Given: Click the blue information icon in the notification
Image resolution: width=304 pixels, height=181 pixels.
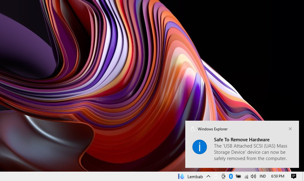Looking at the screenshot, I should point(200,147).
